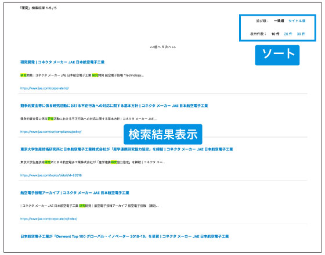Click the 並び順： label
The width and height of the screenshot is (325, 255).
tap(262, 21)
